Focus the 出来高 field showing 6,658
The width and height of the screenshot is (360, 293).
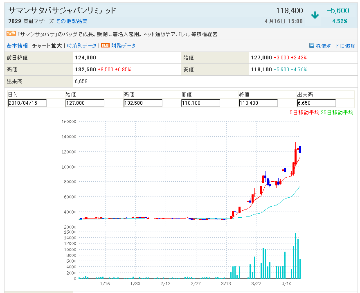pos(316,103)
